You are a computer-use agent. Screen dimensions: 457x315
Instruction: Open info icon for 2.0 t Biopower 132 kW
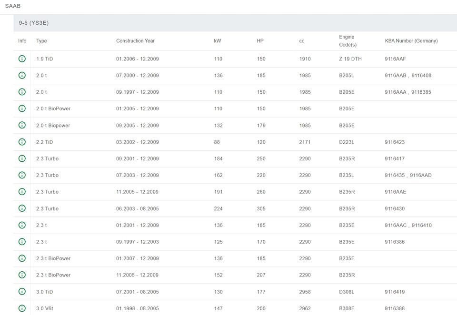[22, 125]
